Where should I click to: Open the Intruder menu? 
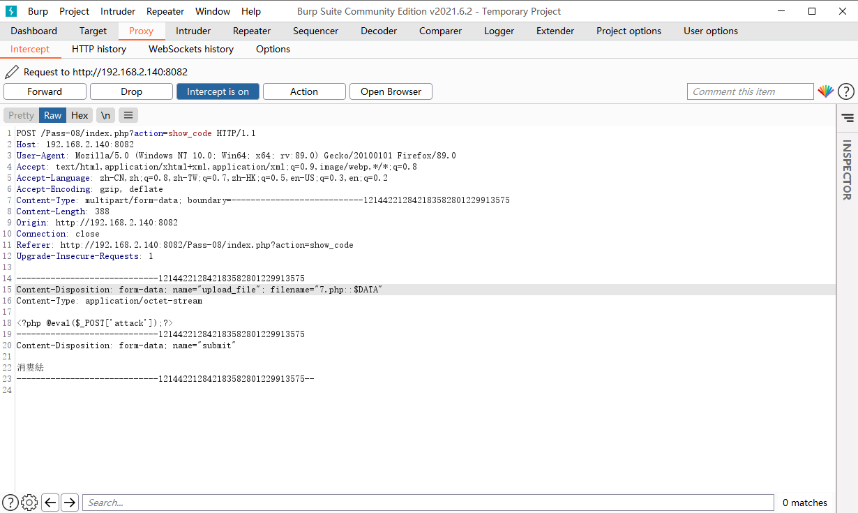tap(118, 11)
